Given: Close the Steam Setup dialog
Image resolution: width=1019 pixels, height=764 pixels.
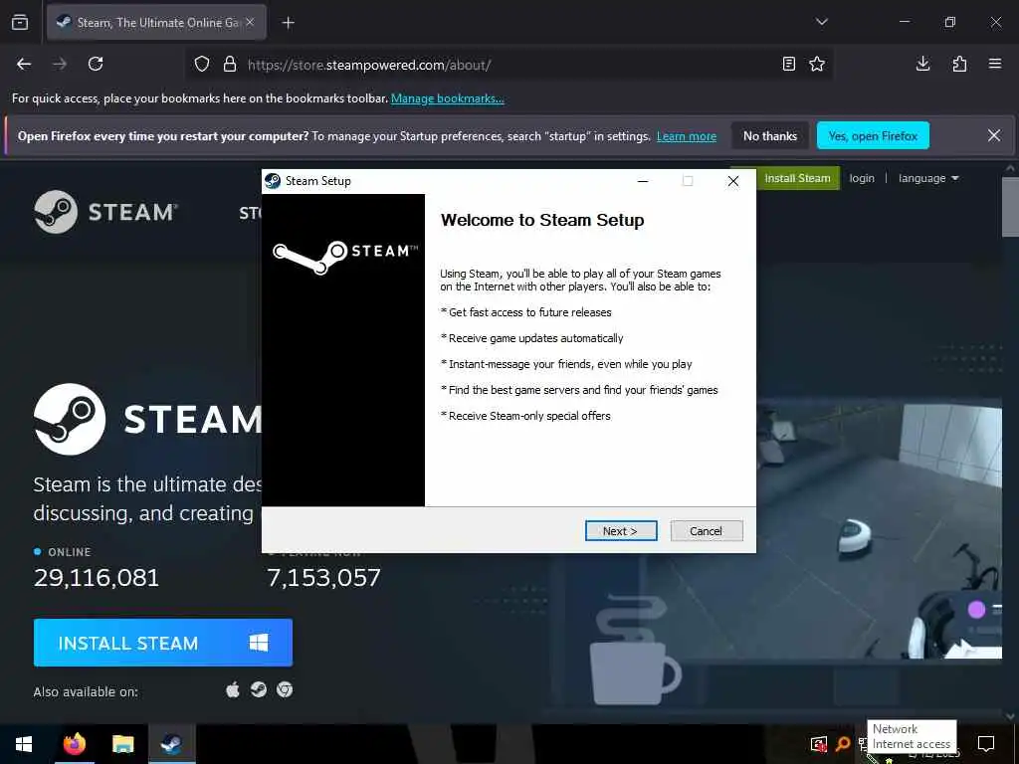Looking at the screenshot, I should point(733,181).
